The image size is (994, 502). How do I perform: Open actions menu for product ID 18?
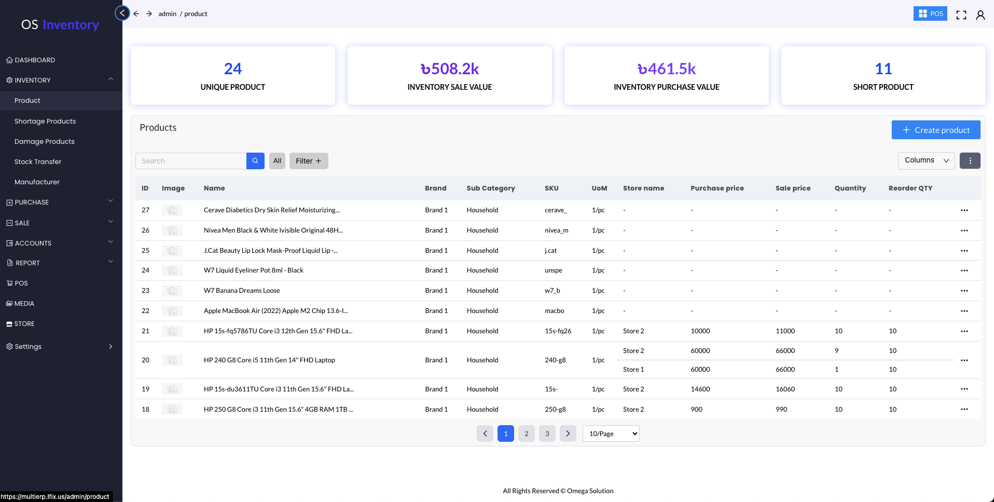click(x=964, y=409)
